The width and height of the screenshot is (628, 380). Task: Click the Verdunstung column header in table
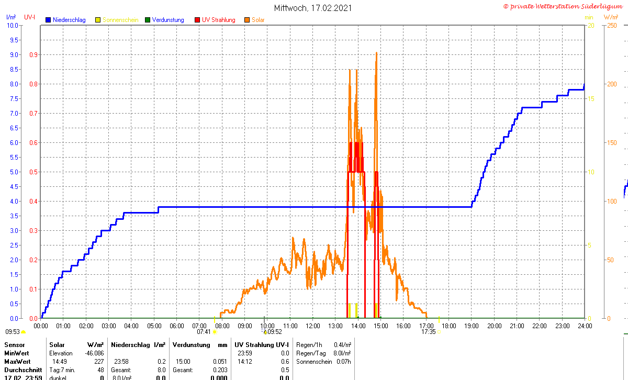[192, 345]
